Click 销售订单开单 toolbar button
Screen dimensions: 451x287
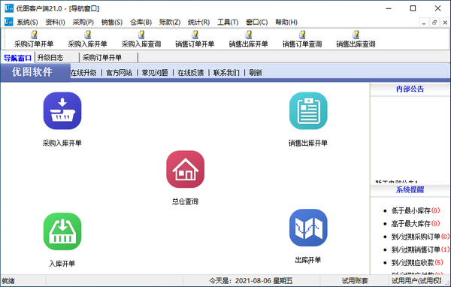click(195, 39)
